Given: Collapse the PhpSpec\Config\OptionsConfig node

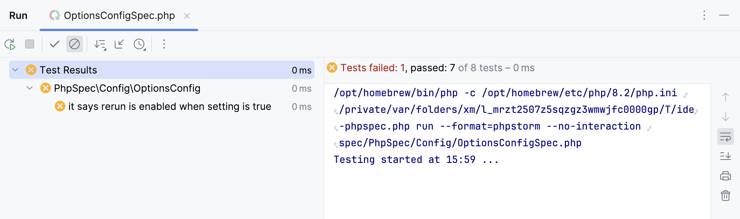Looking at the screenshot, I should (30, 88).
